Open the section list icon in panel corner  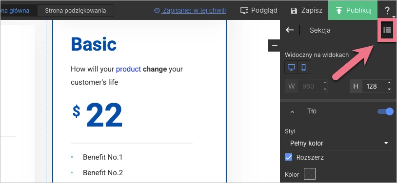(387, 30)
